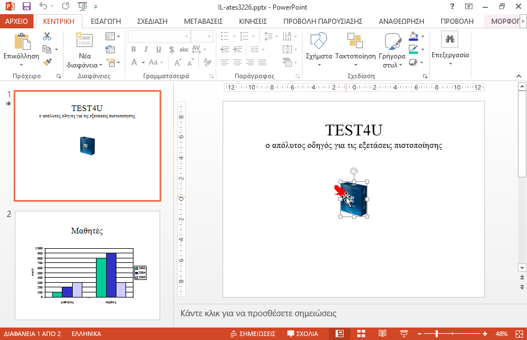
Task: Toggle text Shadow
Action: [x=172, y=50]
